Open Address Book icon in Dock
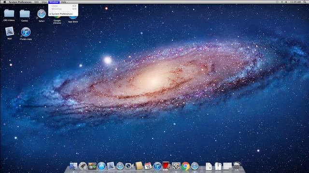 (139, 166)
